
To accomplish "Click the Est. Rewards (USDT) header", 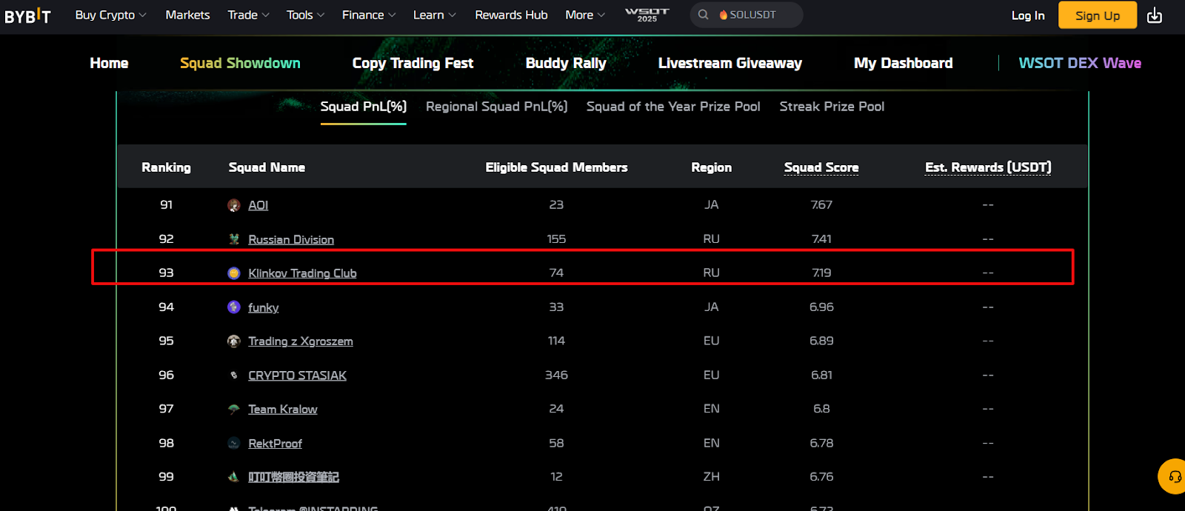I will tap(988, 167).
